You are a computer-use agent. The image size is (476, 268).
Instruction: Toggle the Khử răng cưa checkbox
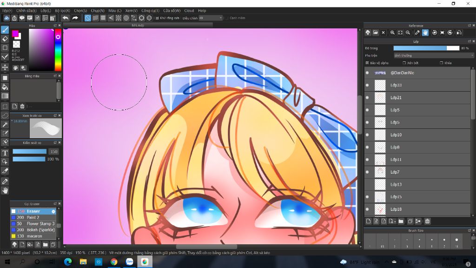157,18
